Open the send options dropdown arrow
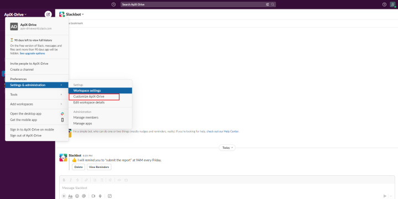Screen dimensions: 398x199 391,196
